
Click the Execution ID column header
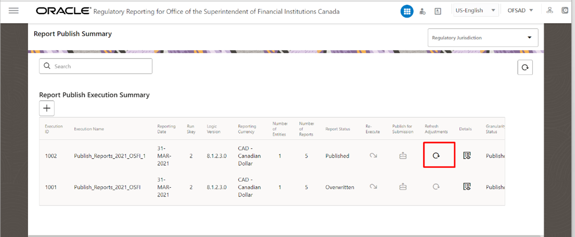(54, 129)
